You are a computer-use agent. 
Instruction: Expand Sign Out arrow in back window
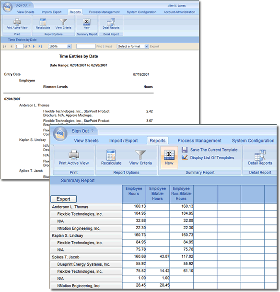click(x=30, y=5)
